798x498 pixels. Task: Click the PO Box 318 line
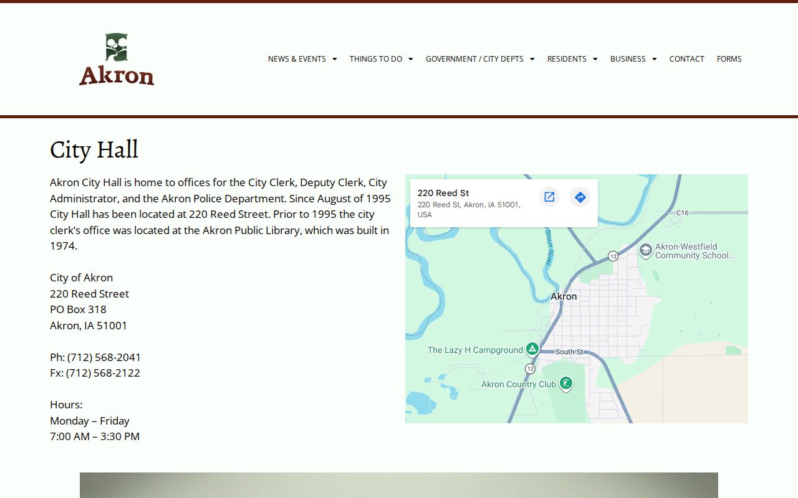(78, 309)
